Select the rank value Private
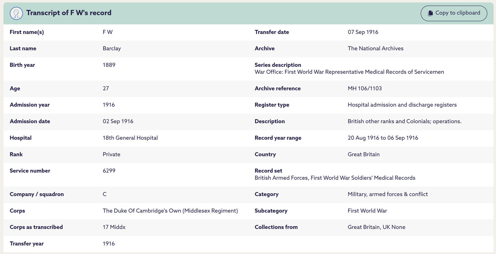 click(112, 154)
